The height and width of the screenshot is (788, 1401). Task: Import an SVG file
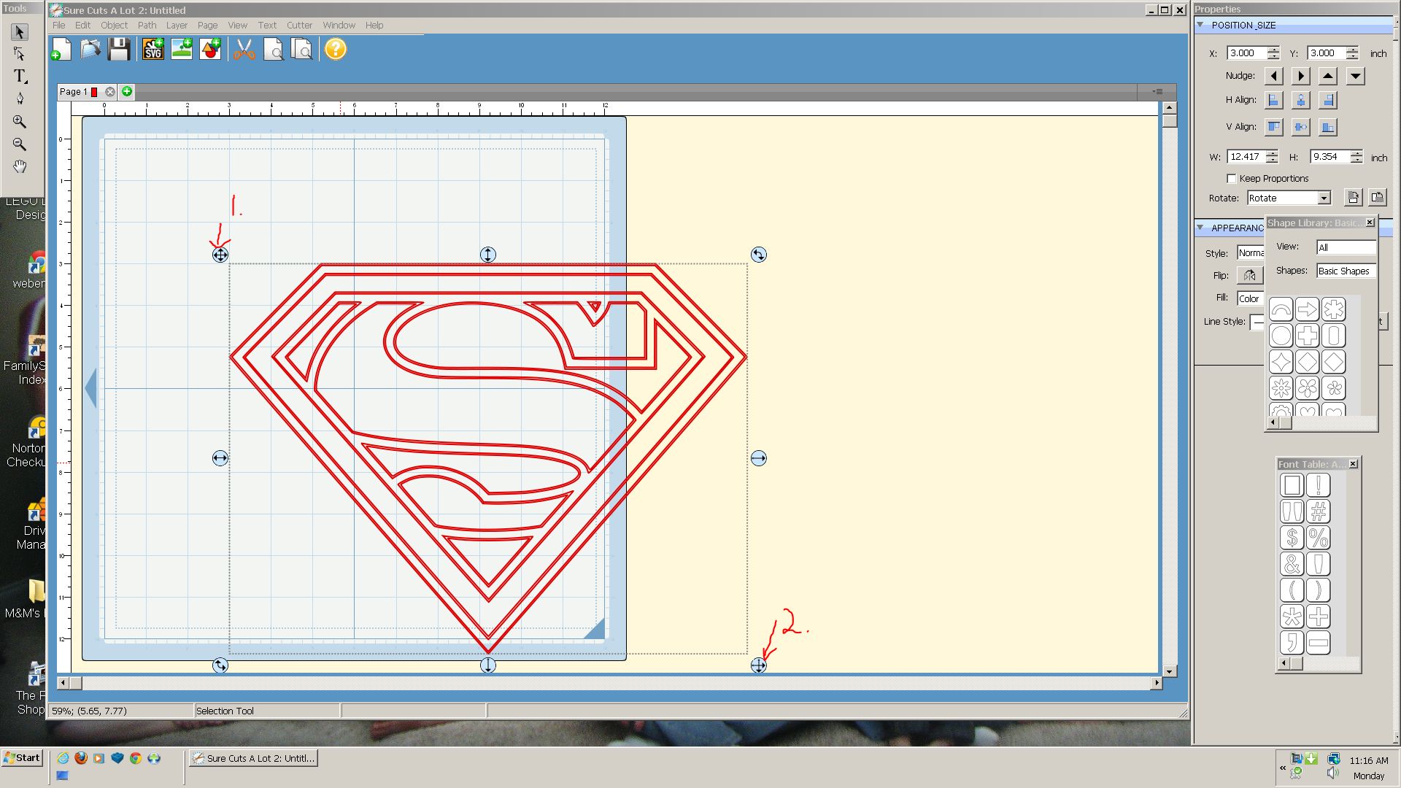pyautogui.click(x=153, y=50)
